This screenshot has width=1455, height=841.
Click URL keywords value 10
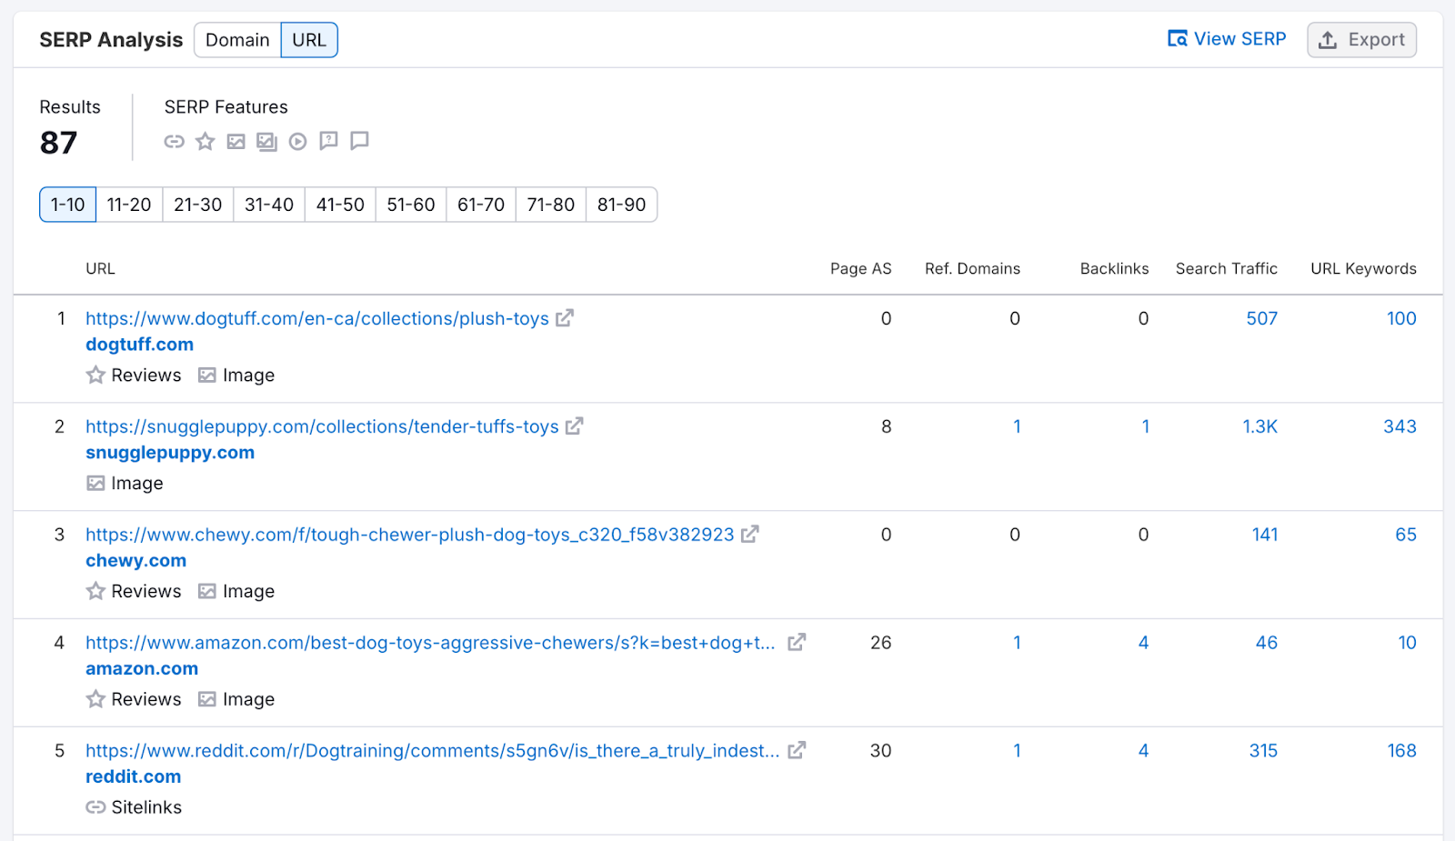tap(1407, 643)
